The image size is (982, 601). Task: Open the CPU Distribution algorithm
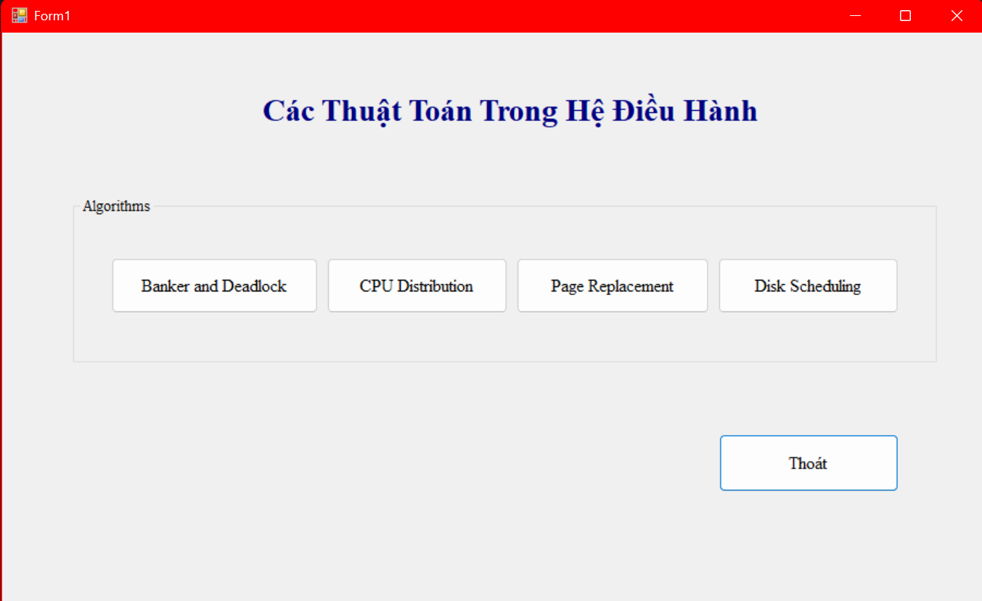point(417,286)
